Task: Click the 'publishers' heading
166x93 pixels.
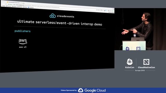Action: pyautogui.click(x=23, y=31)
